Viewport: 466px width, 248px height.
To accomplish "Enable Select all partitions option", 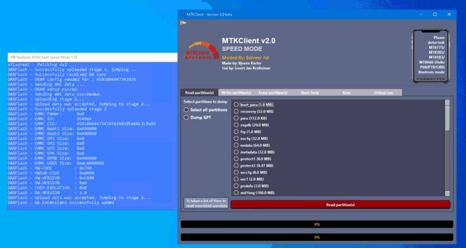I will (186, 110).
